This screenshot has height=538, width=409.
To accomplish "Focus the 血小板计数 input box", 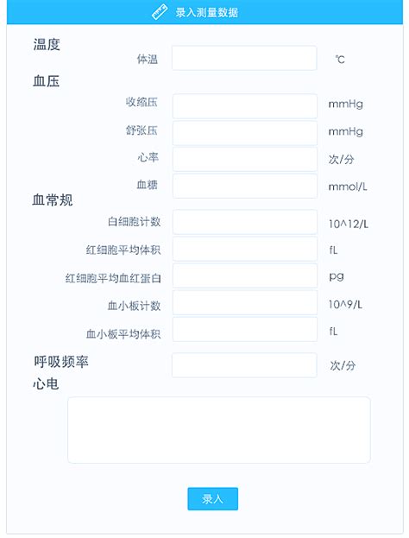I will (x=245, y=302).
